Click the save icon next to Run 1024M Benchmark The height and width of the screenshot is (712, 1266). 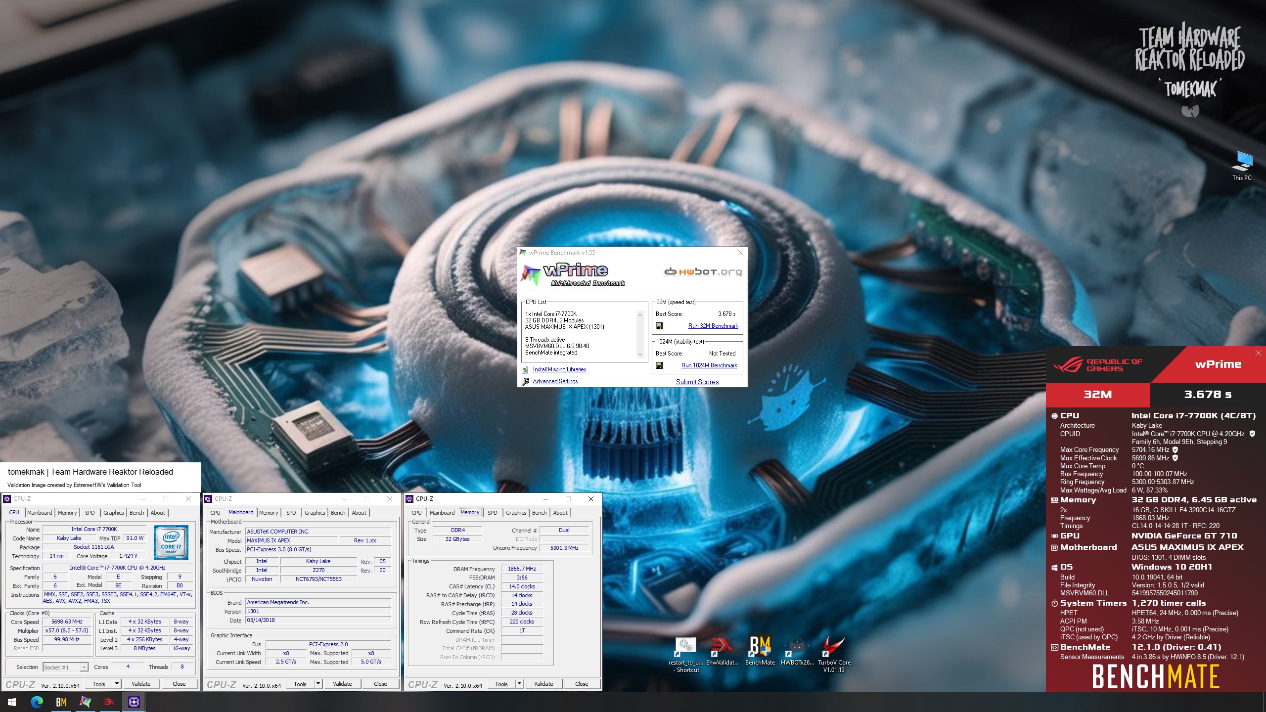[x=659, y=365]
